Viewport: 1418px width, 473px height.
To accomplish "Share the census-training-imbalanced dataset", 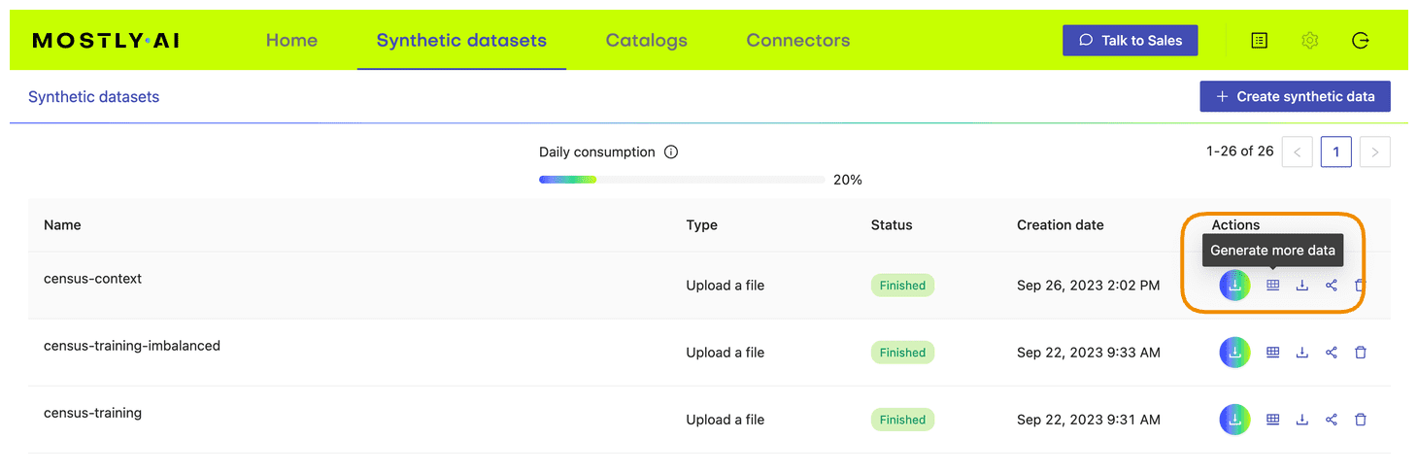I will tap(1332, 353).
